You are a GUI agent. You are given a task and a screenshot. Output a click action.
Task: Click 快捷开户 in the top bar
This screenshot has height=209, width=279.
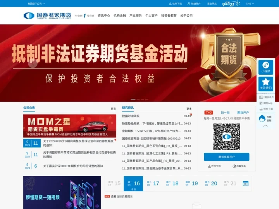194,3
